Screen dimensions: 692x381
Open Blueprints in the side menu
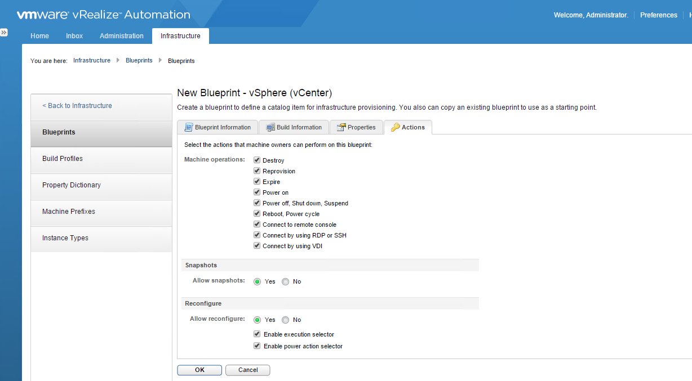[101, 133]
